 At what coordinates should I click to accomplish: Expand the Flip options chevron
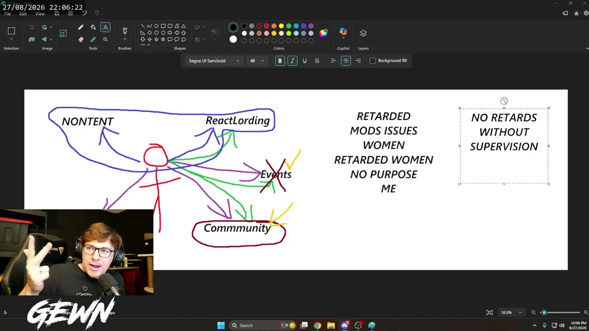(x=51, y=40)
